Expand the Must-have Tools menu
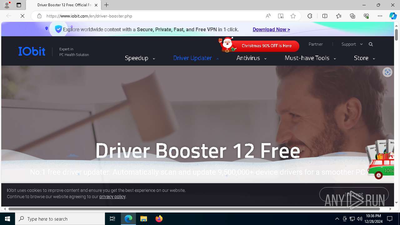This screenshot has width=400, height=225. tap(310, 58)
